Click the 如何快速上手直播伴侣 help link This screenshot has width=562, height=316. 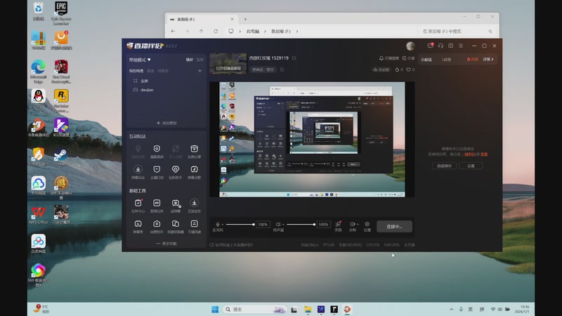[231, 245]
